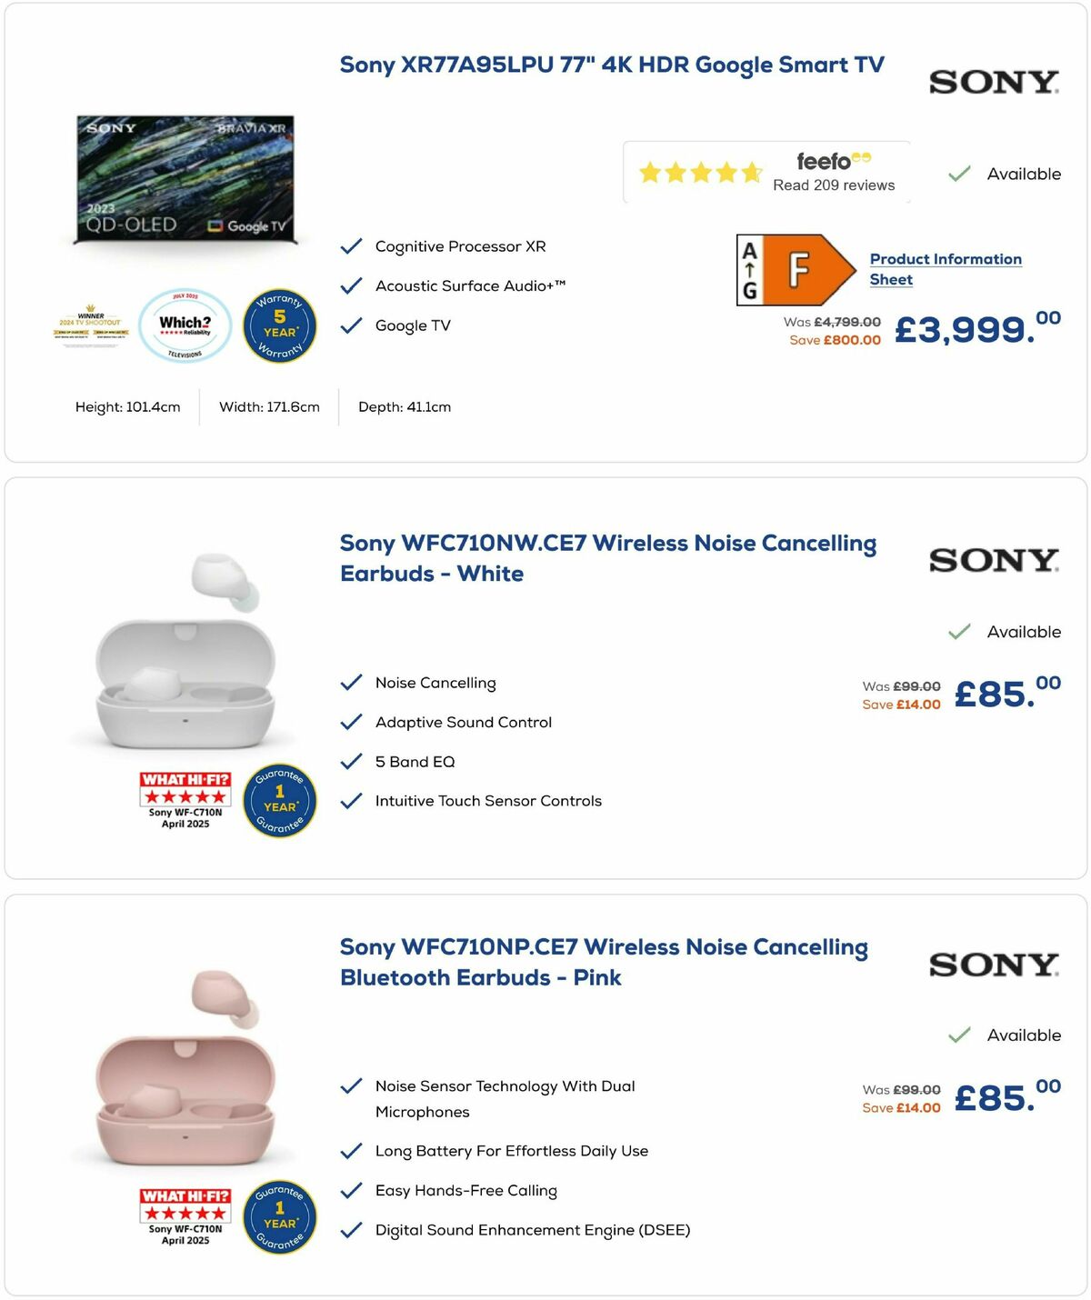The width and height of the screenshot is (1091, 1300).
Task: Click the five-star rating stars under the TV
Action: [x=700, y=171]
